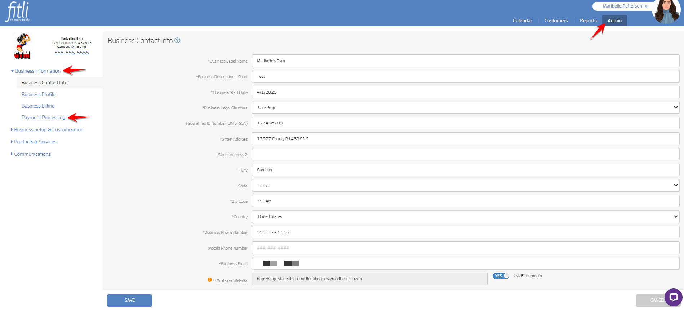Click the City field showing Garrison
The image size is (684, 310).
pos(466,170)
